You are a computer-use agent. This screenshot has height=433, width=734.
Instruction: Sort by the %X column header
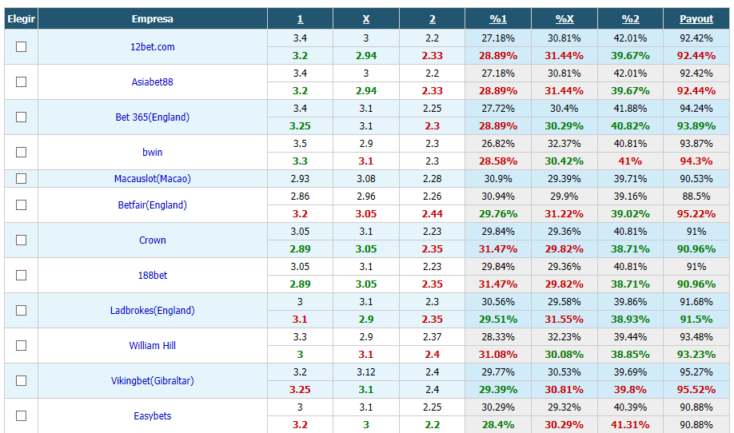click(x=564, y=19)
